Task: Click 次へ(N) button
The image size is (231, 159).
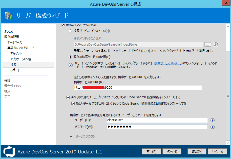Action: [172, 151]
